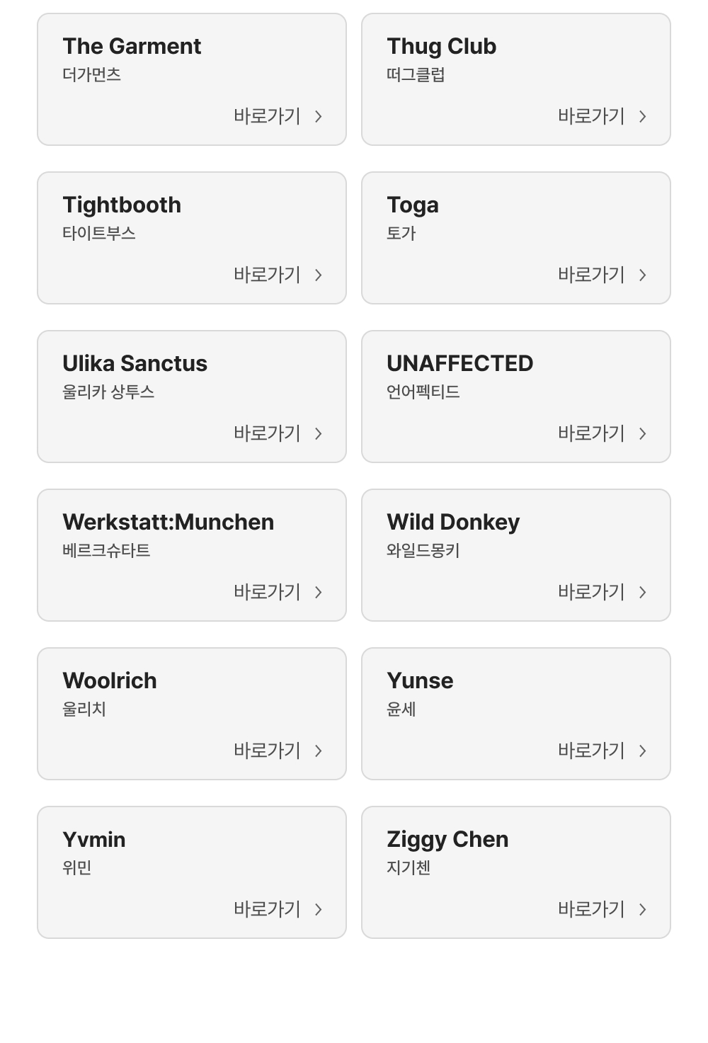Click the chevron arrow on Tightbooth card

[x=319, y=275]
